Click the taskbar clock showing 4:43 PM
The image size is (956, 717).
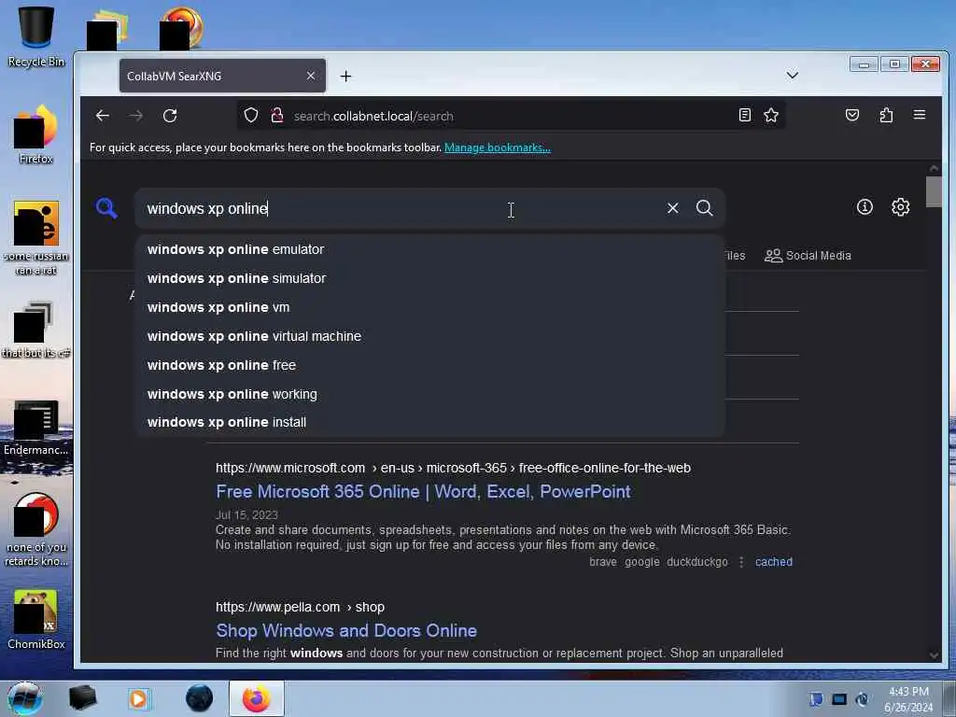click(908, 699)
